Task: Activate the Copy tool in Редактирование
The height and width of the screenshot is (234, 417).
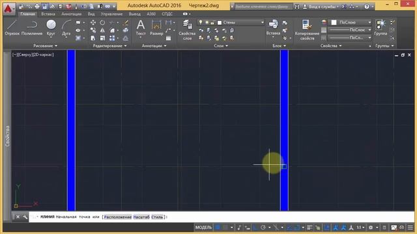Action: point(93,31)
